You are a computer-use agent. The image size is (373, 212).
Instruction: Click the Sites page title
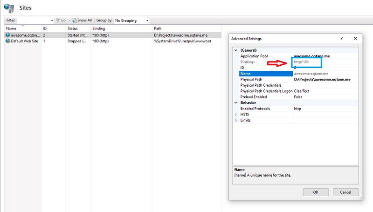(25, 8)
